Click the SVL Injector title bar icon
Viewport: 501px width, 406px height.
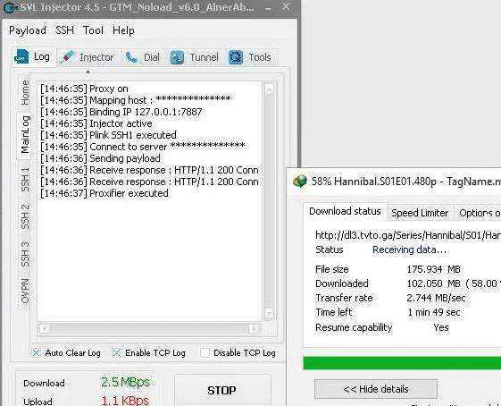(9, 8)
